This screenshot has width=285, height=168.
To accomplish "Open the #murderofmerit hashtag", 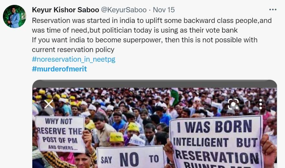I will 59,69.
